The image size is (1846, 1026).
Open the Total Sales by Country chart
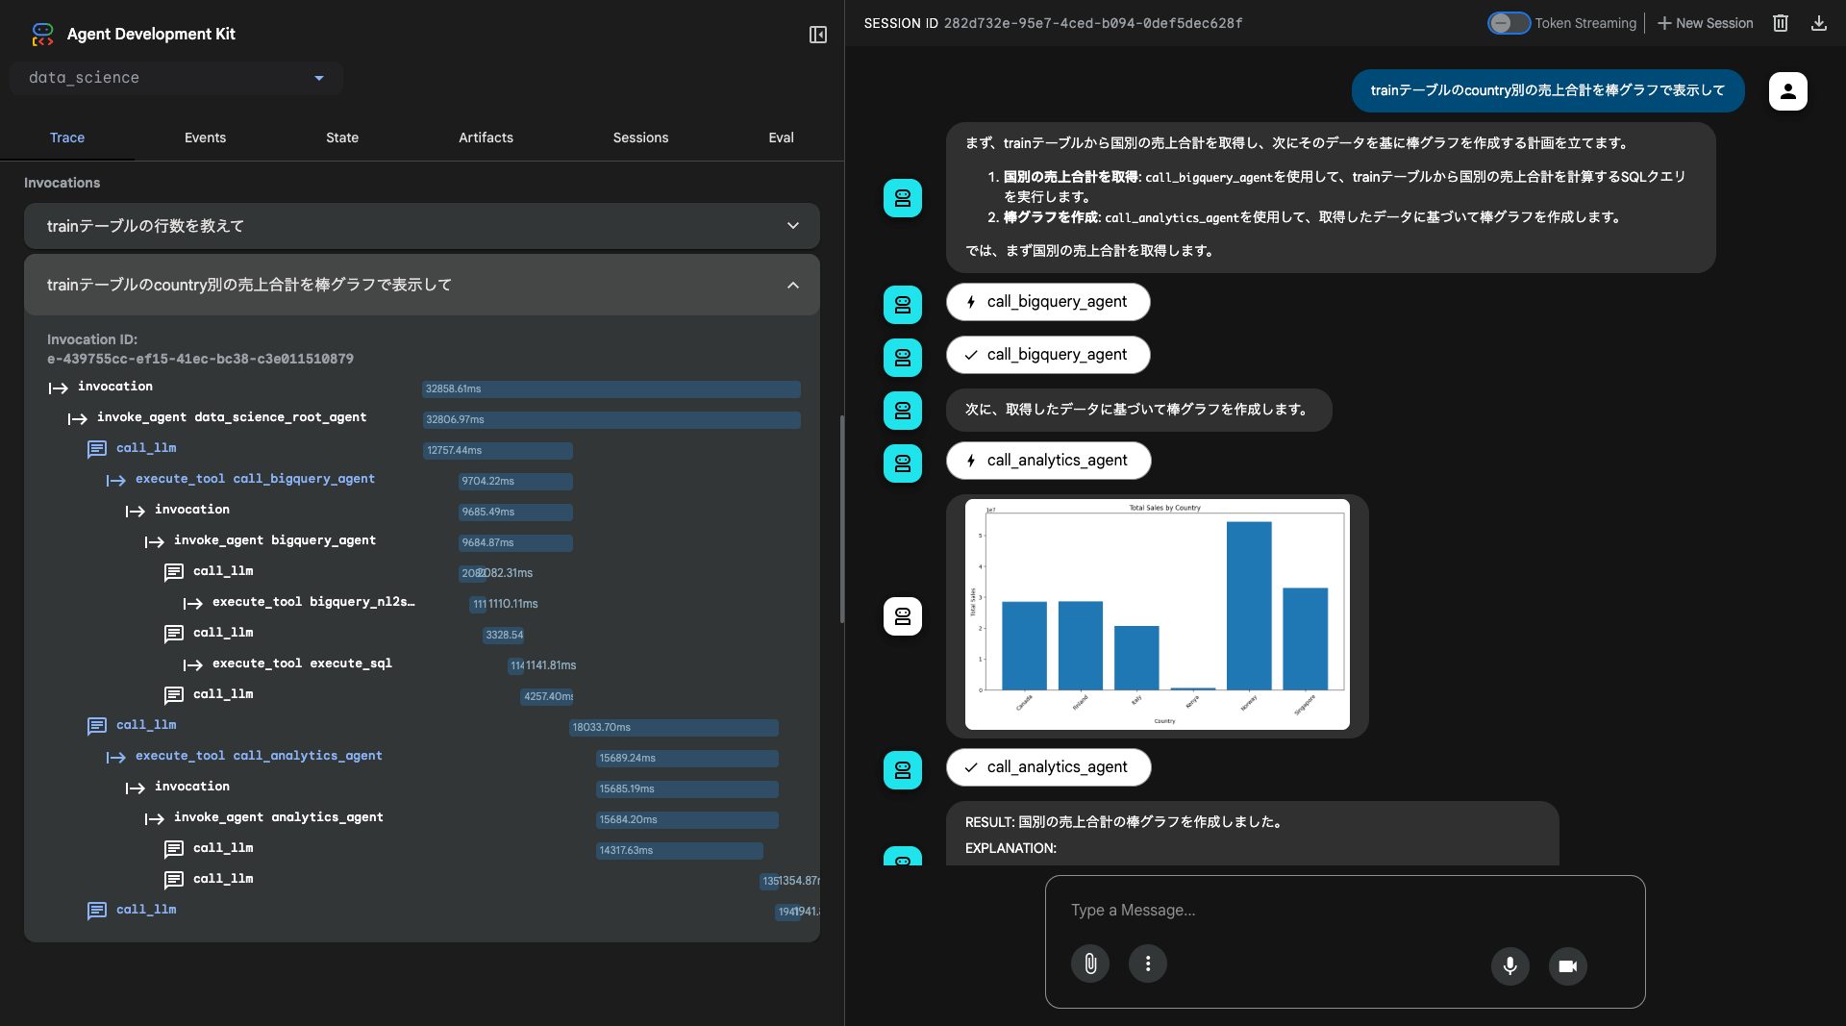tap(1157, 615)
